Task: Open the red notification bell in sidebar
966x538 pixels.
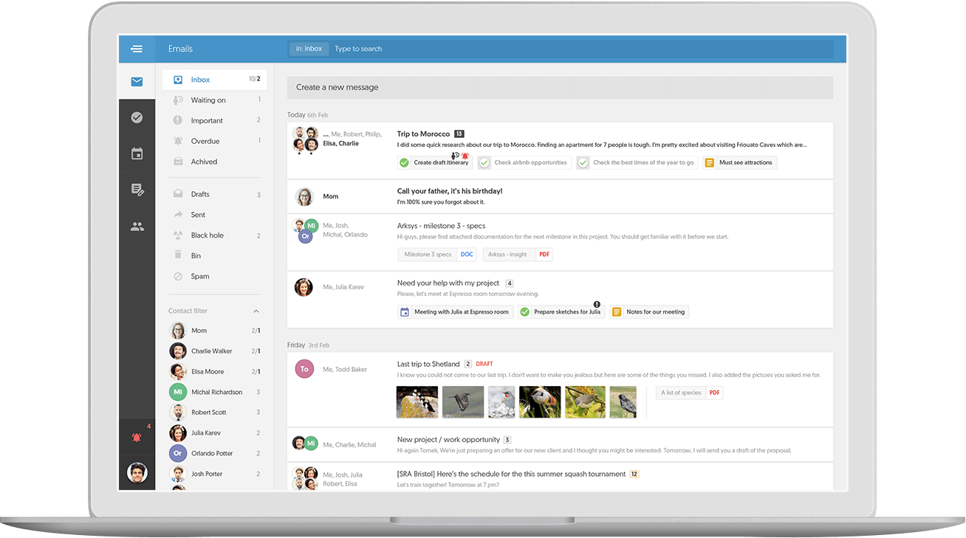Action: pos(137,437)
